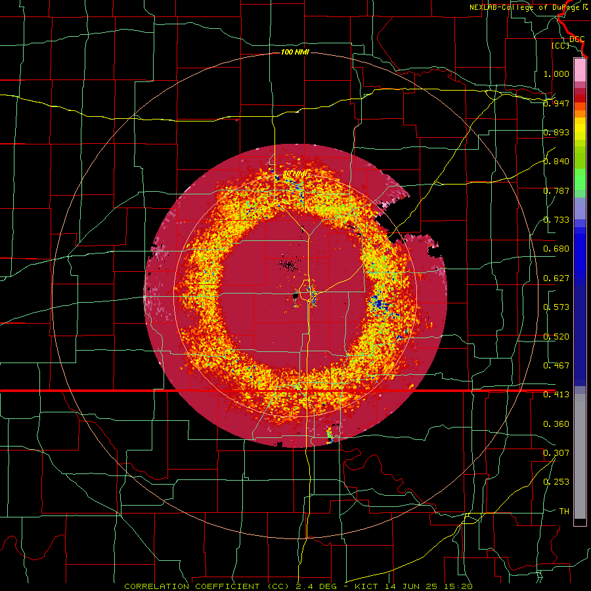Select the 0.627 scale value
The image size is (591, 591).
coord(556,278)
